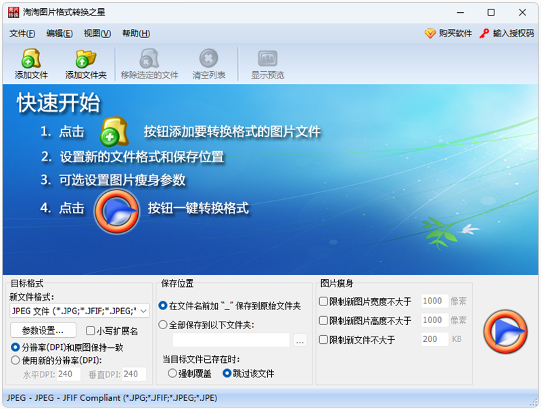Select 使用新的分辨率(DPI) radio option
Viewport: 541px width, 409px height.
pyautogui.click(x=15, y=360)
